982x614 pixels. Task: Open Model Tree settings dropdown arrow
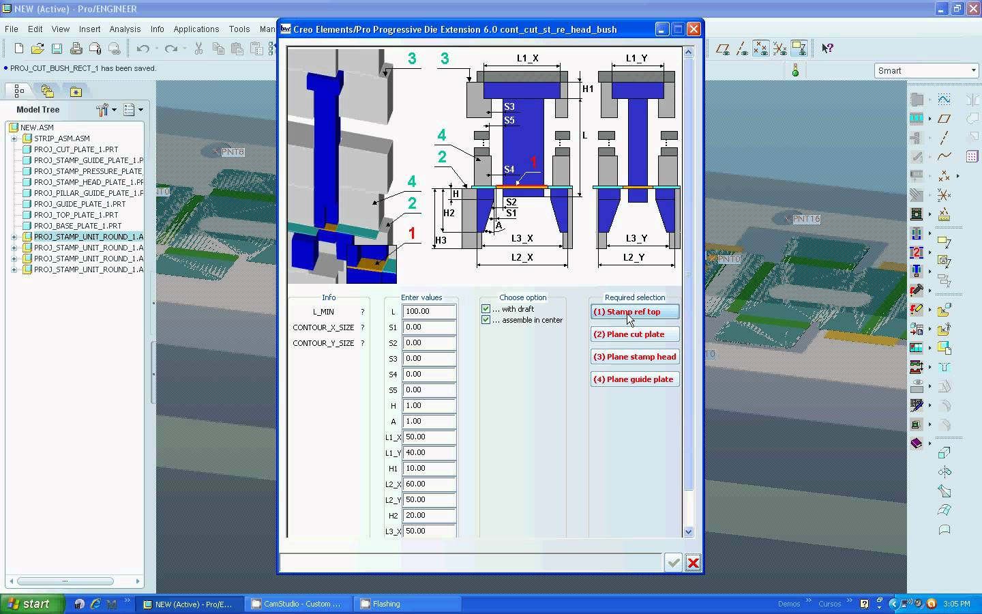[x=114, y=109]
